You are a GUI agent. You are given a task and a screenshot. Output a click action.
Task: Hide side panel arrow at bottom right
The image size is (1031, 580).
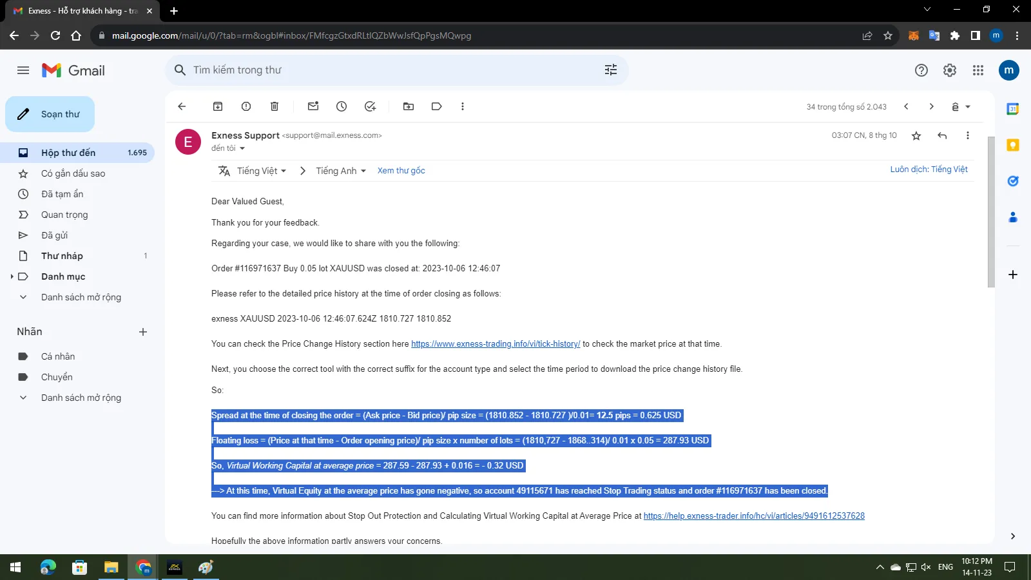(x=1013, y=536)
